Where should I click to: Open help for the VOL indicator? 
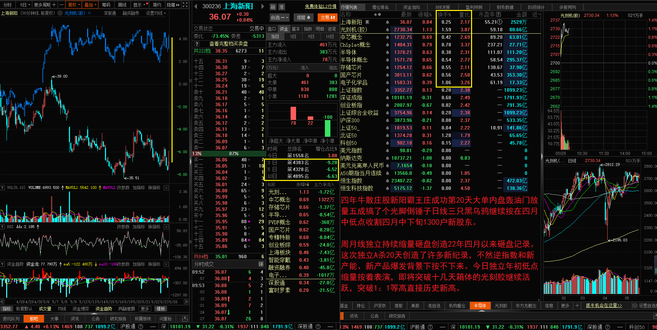(x=3, y=187)
